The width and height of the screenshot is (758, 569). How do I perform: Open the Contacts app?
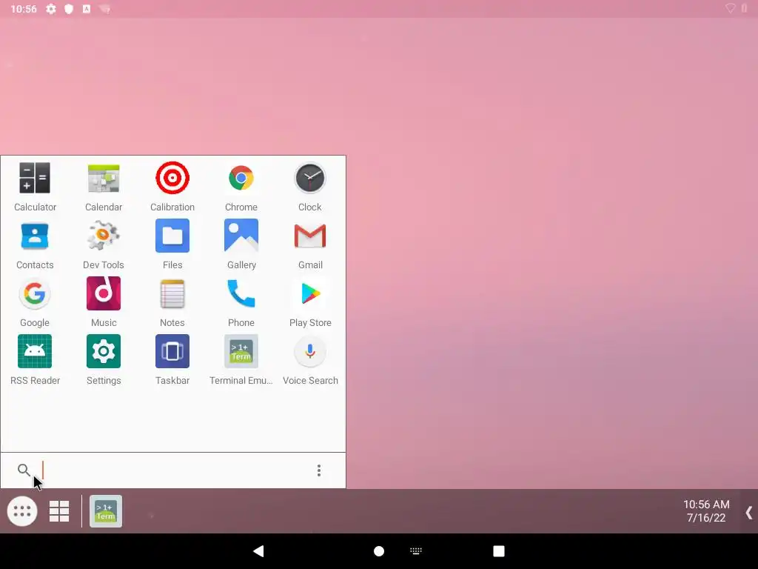(x=35, y=244)
